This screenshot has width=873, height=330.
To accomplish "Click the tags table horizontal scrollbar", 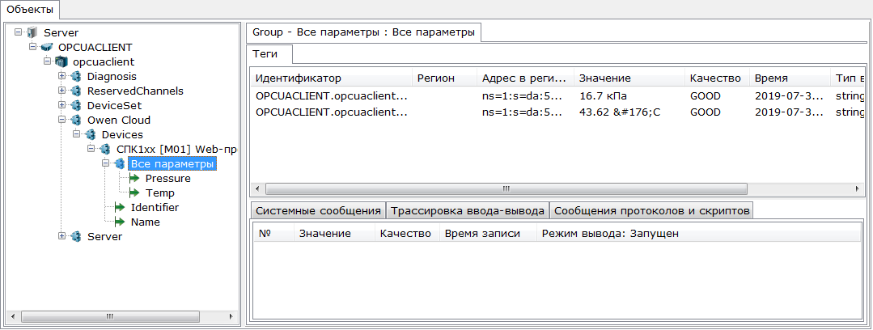I will click(x=506, y=188).
